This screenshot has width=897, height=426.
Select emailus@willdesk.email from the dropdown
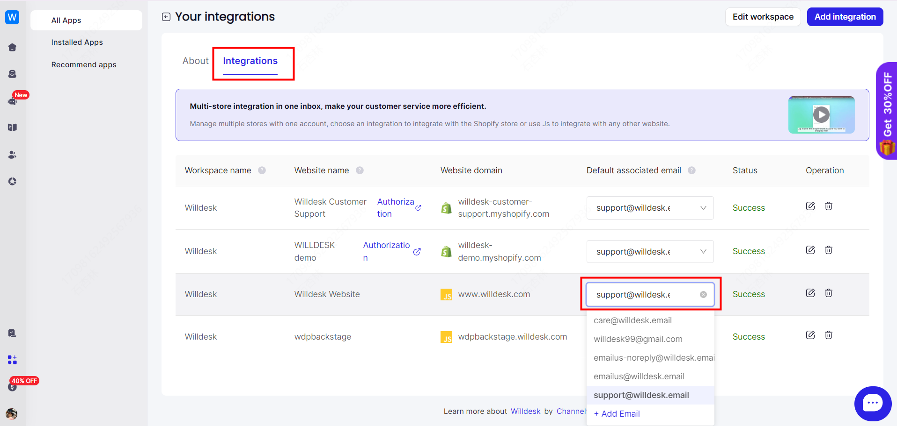coord(650,376)
